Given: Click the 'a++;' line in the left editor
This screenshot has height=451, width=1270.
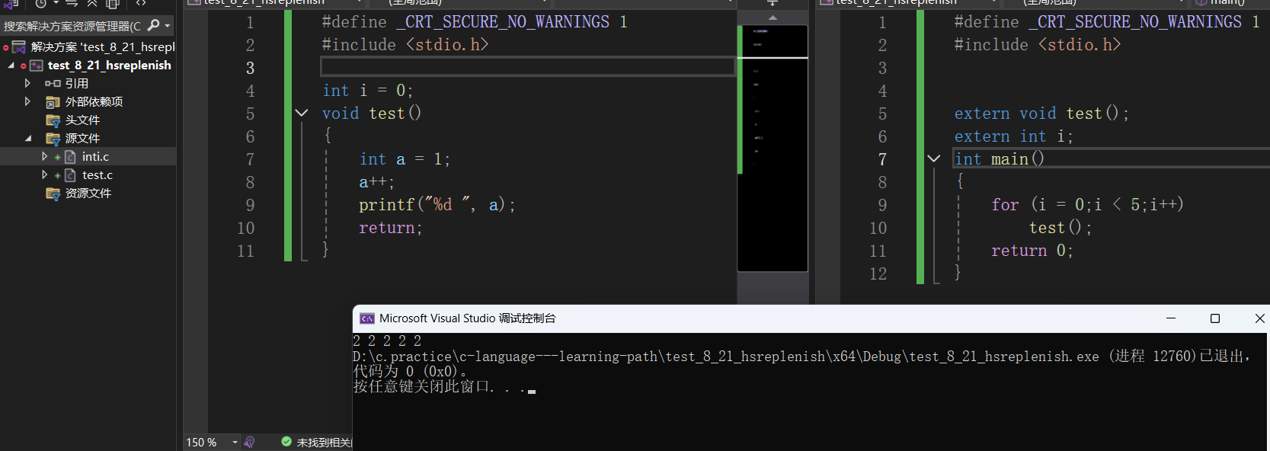Looking at the screenshot, I should click(x=376, y=182).
